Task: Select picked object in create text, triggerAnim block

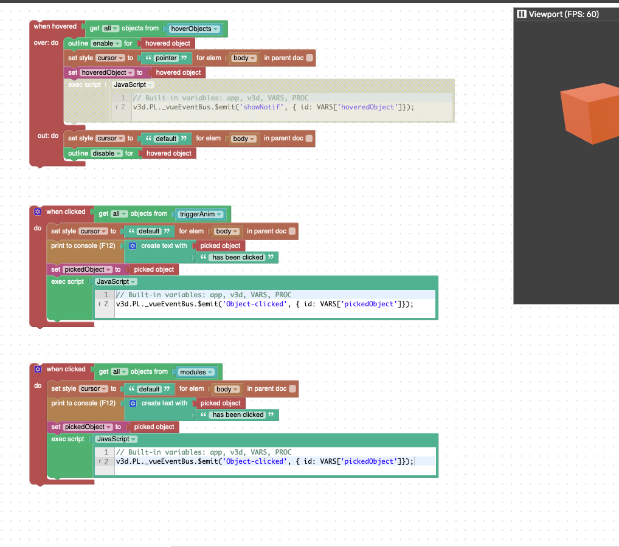Action: coord(220,246)
